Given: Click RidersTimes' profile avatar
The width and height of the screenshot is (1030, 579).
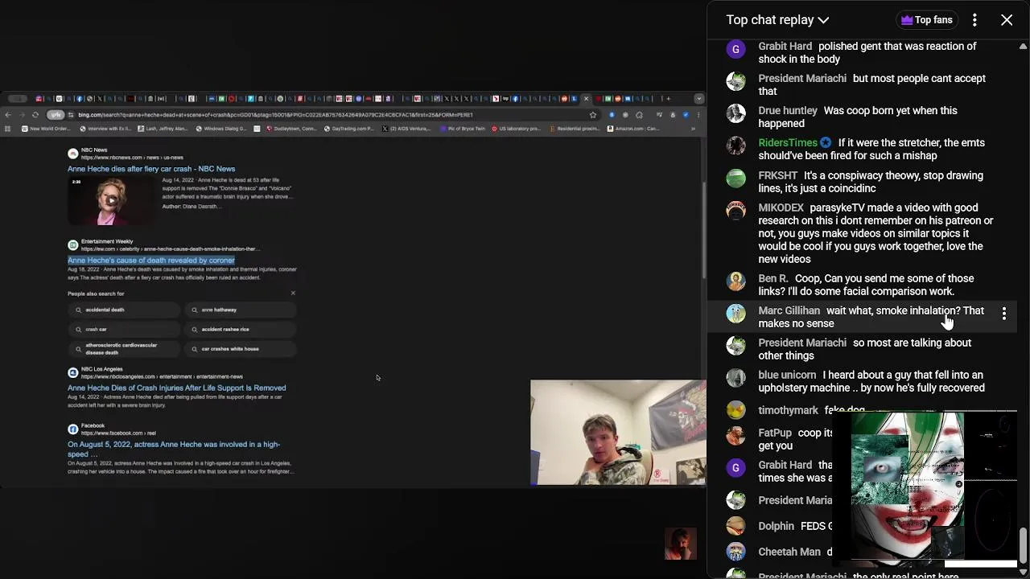Looking at the screenshot, I should (735, 146).
